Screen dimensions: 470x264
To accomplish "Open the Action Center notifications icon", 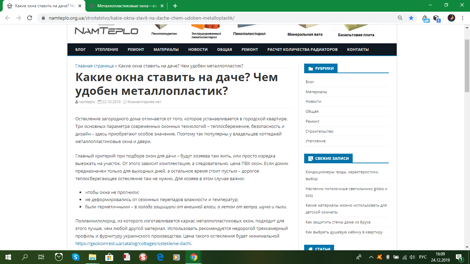I will pyautogui.click(x=459, y=257).
